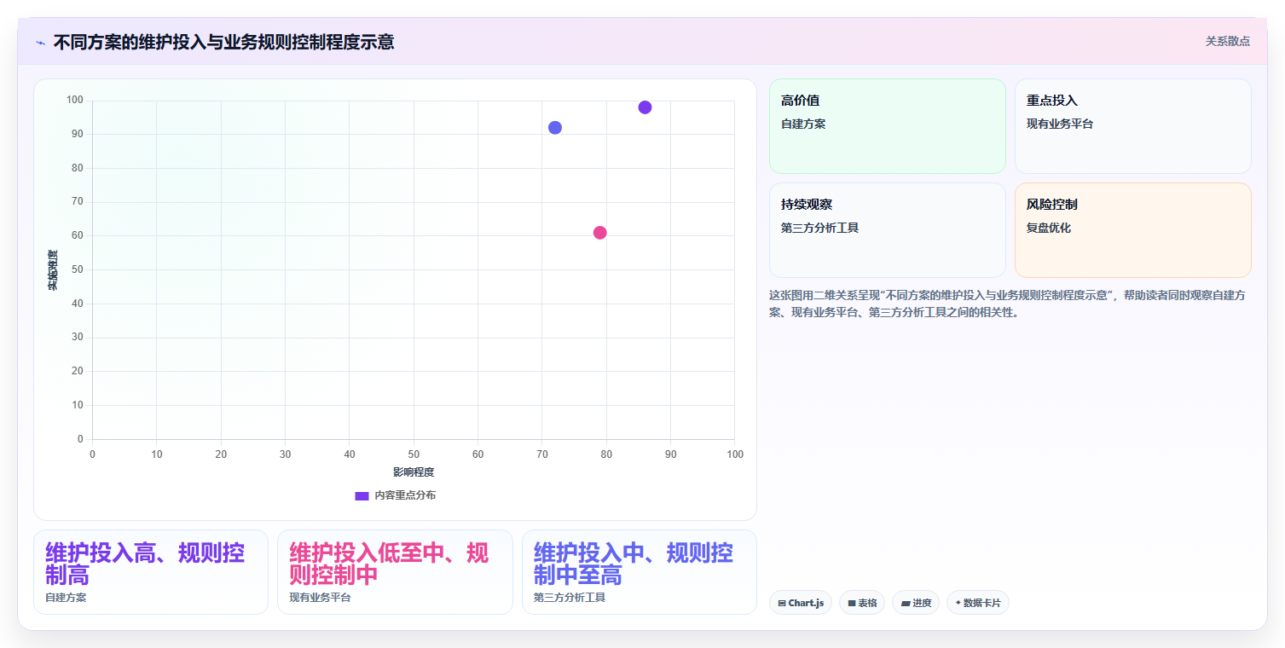Click the 影响程度 x-axis title
Screen dimensions: 1285x648
414,472
